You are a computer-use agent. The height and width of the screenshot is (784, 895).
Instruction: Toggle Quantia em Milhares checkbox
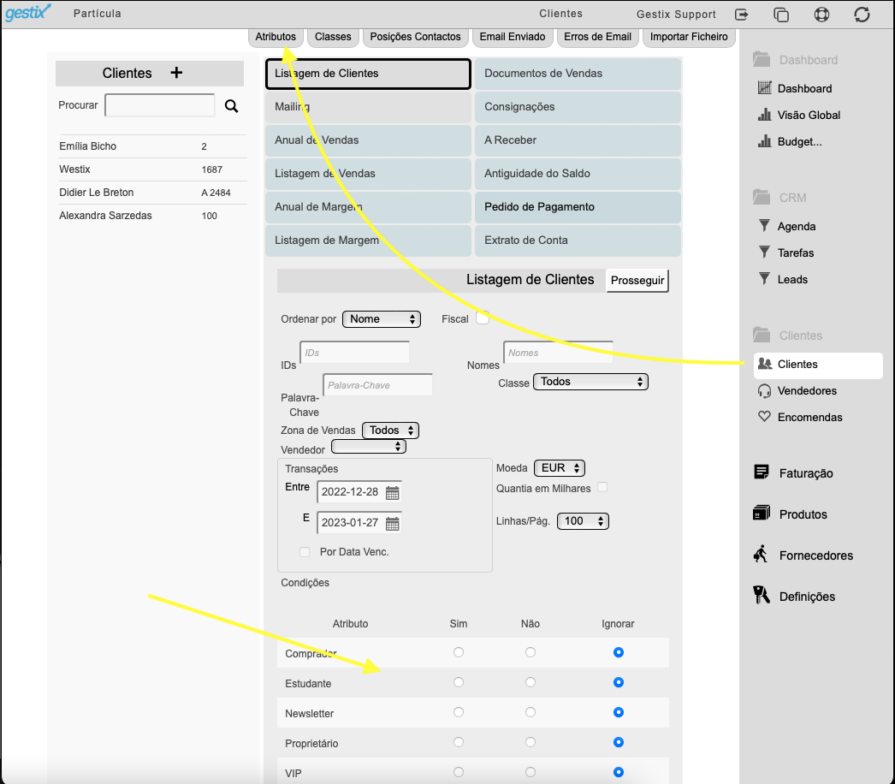click(602, 487)
